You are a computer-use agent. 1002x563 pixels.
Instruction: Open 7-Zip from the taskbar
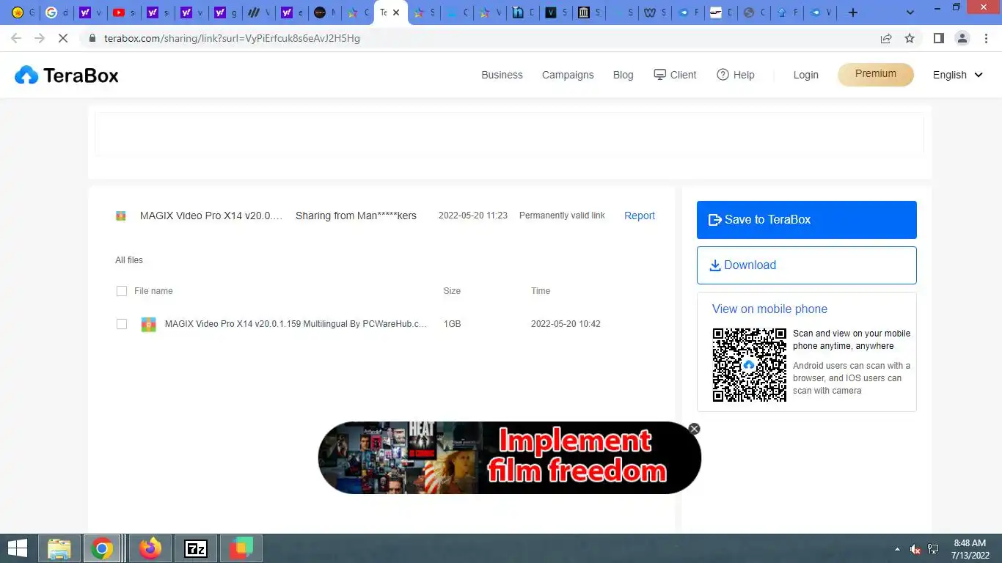(196, 548)
